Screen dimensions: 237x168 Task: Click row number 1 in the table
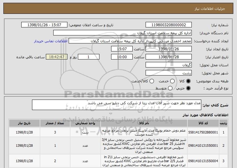point(223,132)
